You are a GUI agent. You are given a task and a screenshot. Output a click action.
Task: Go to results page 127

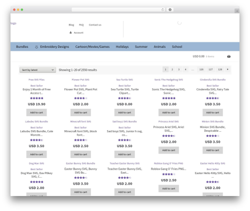210,69
